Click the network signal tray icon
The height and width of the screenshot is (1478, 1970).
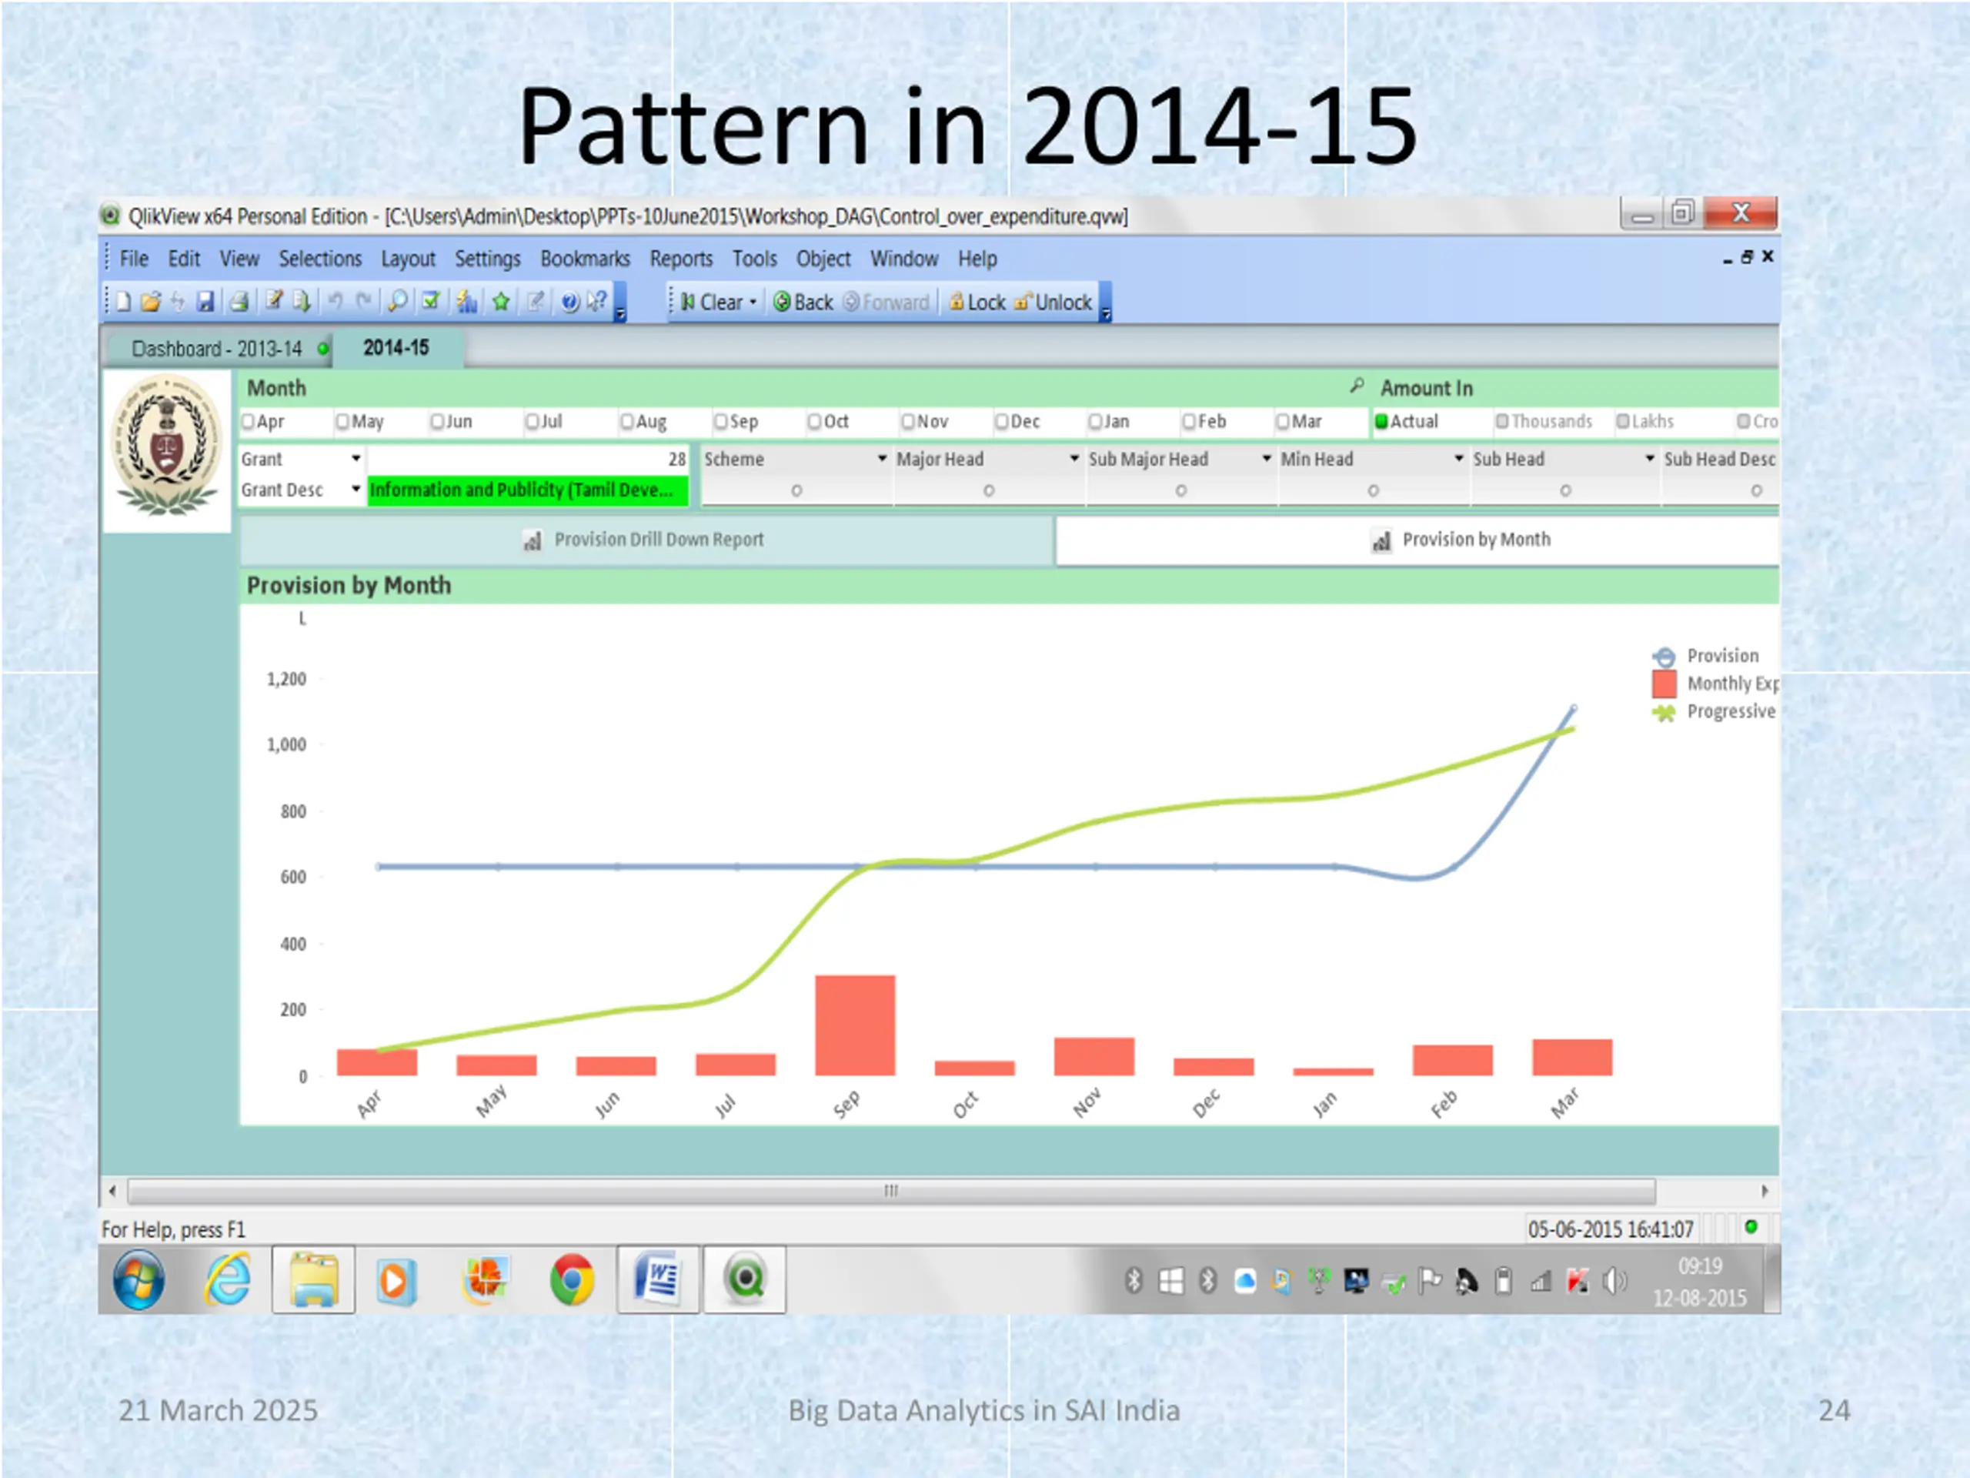click(x=1541, y=1282)
